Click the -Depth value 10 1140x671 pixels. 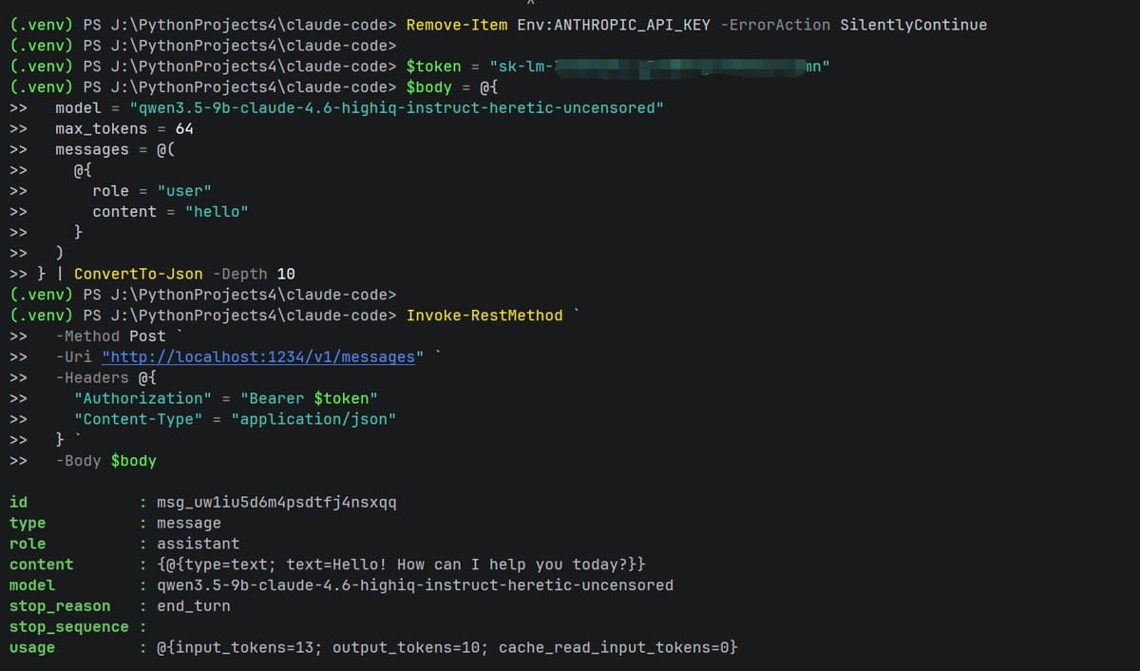click(285, 274)
